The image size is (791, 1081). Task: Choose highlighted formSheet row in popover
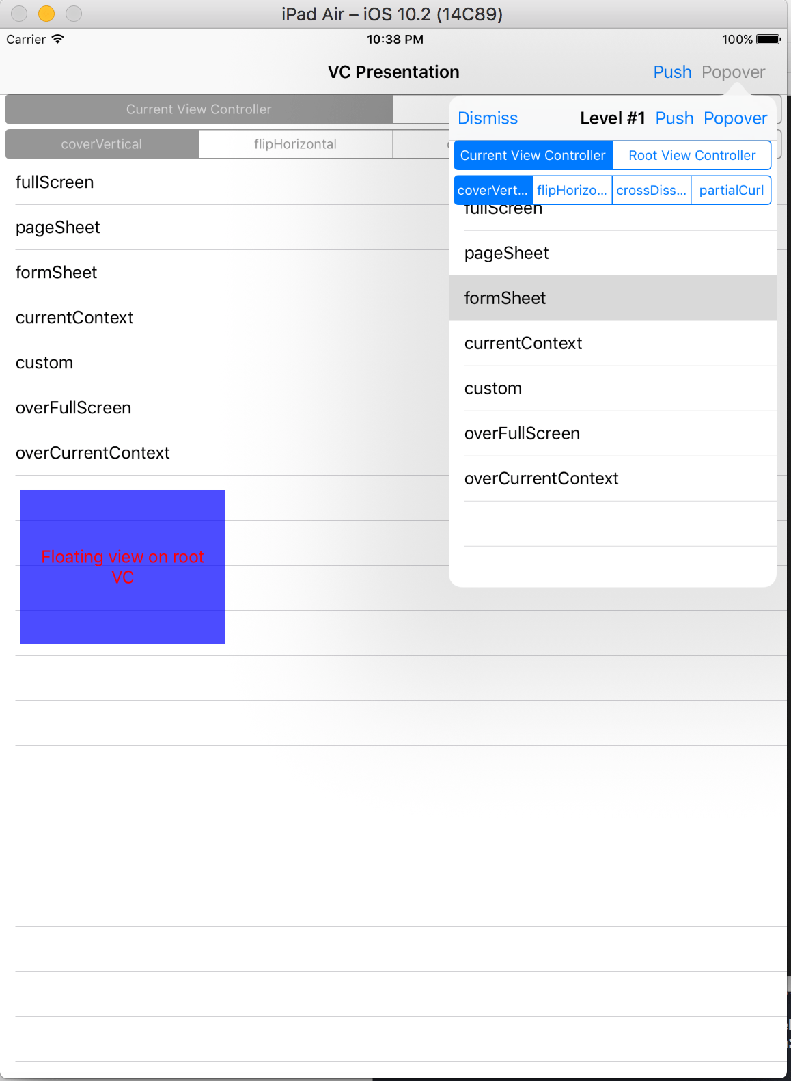pyautogui.click(x=613, y=299)
